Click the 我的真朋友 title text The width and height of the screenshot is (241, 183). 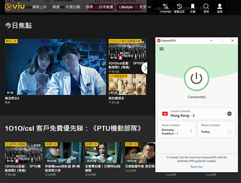pyautogui.click(x=116, y=98)
